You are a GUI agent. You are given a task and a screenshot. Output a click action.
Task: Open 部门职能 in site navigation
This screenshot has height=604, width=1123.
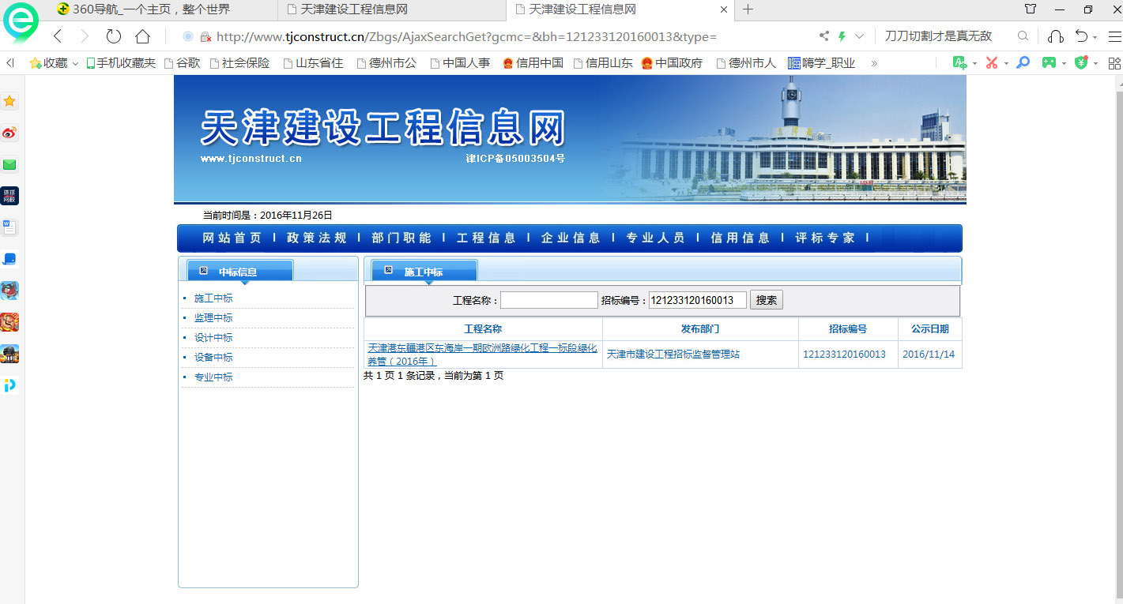(401, 238)
